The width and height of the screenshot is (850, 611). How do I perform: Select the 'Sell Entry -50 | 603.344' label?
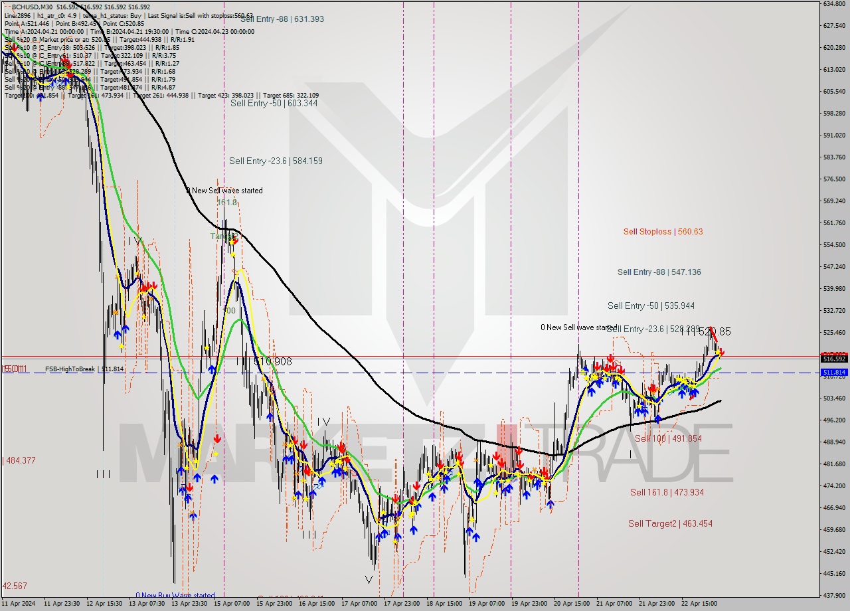[x=274, y=104]
